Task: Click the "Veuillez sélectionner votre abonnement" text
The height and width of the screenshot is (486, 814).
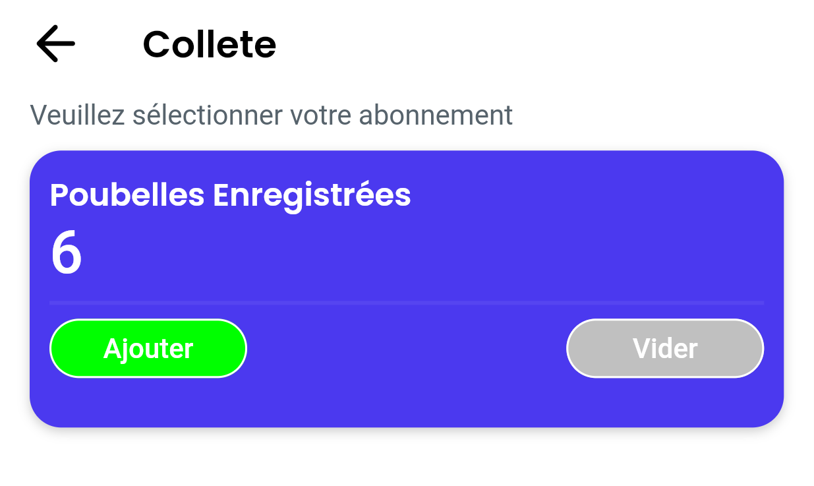Action: pos(271,115)
